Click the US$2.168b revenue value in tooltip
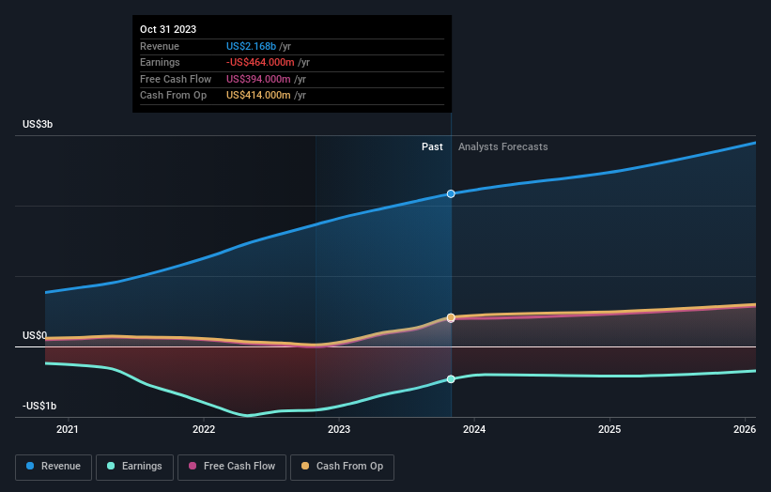Image resolution: width=771 pixels, height=492 pixels. 251,46
